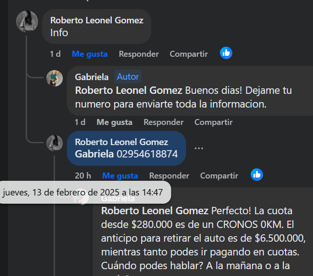The width and height of the screenshot is (313, 276).
Task: Open Roberto Leonel Gomez name on Info comment
Action: 97,20
